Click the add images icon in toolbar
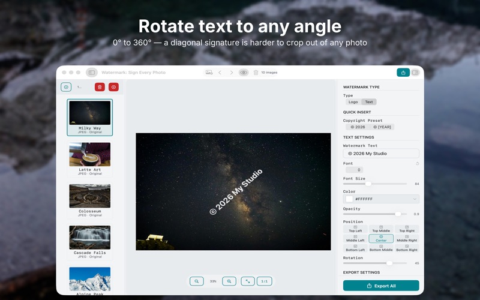 [209, 73]
